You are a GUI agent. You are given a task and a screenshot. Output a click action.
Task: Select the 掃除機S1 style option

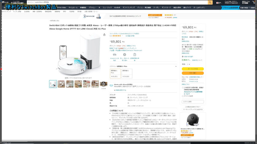tap(127, 73)
